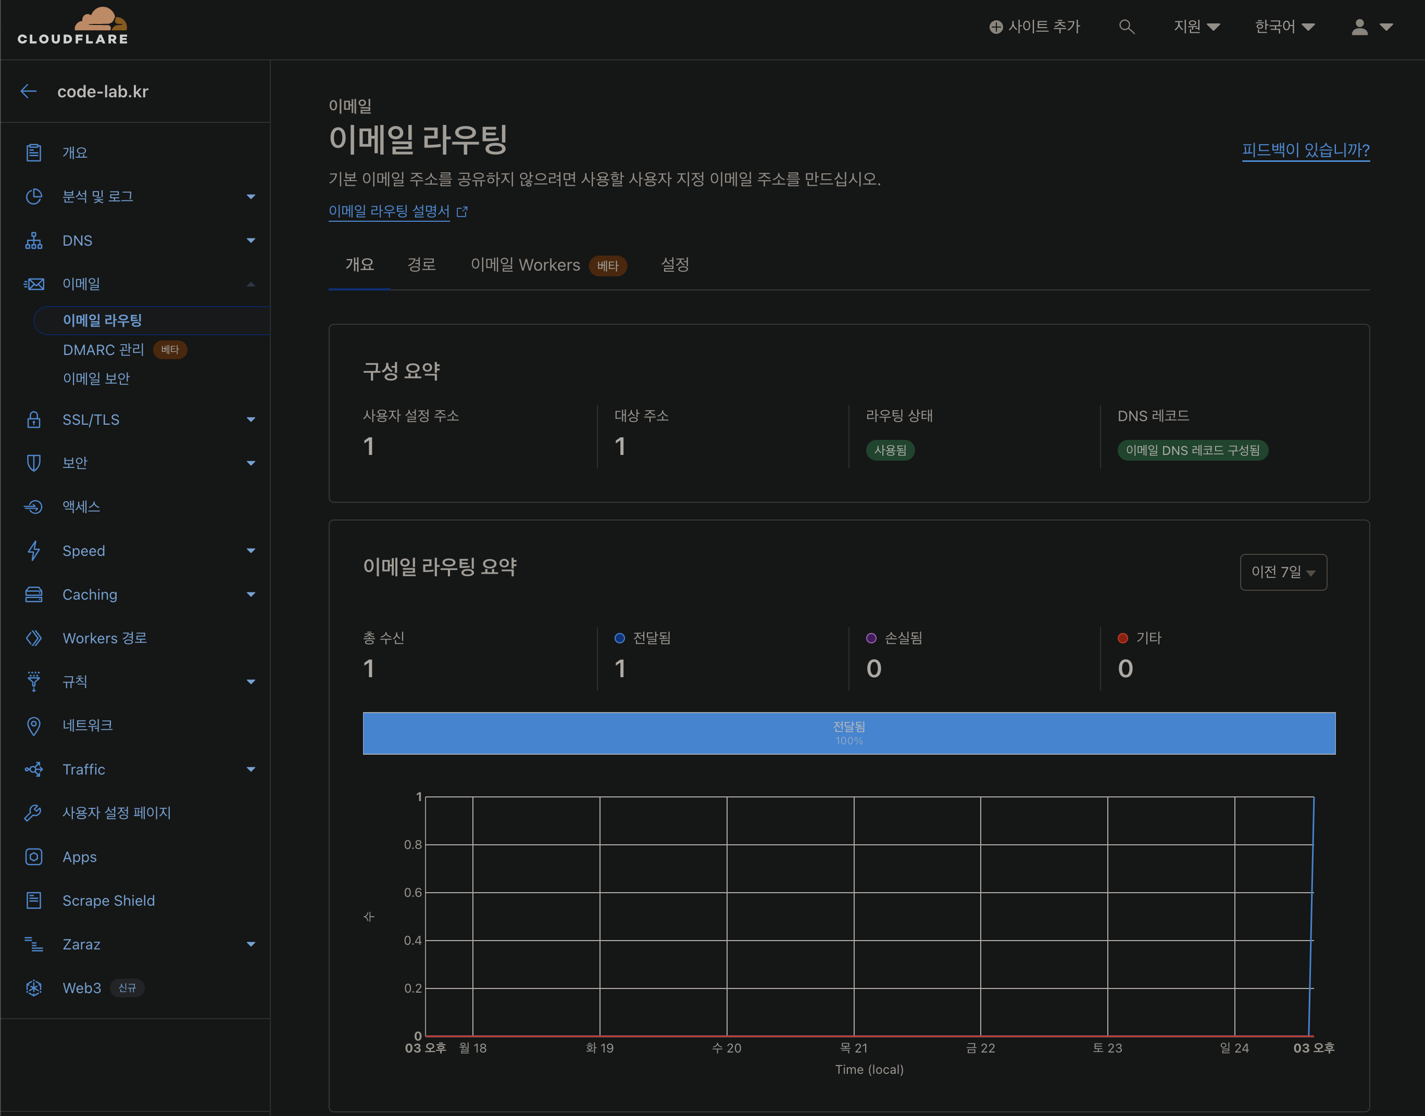Click the Speed lightning bolt icon
Viewport: 1425px width, 1116px height.
[34, 551]
